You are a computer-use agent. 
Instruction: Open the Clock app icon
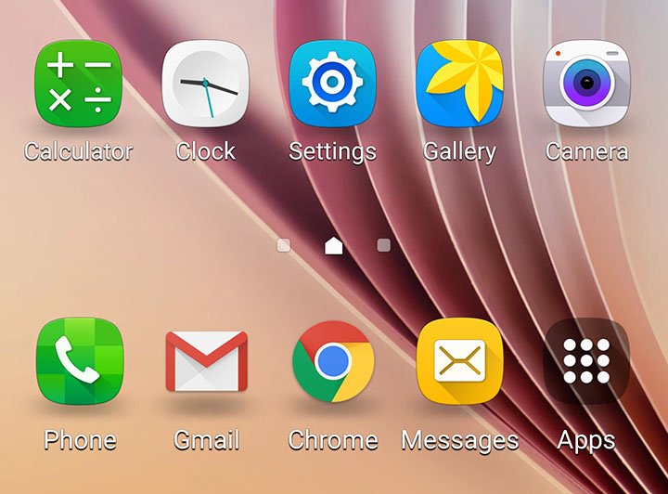205,84
